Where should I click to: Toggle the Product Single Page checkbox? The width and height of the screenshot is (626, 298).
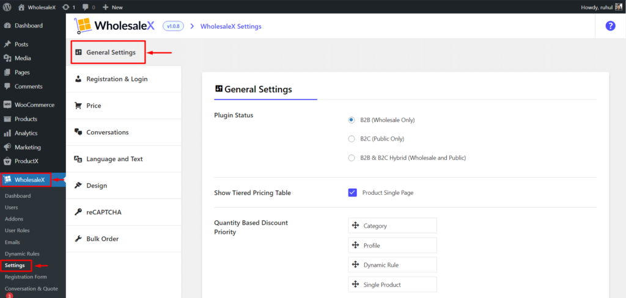353,193
